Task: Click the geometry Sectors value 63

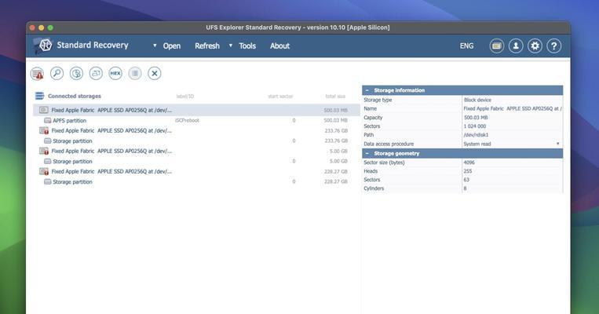Action: click(466, 180)
